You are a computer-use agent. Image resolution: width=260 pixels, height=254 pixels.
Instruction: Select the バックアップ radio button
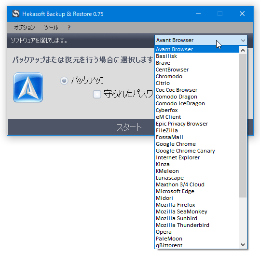tap(64, 81)
